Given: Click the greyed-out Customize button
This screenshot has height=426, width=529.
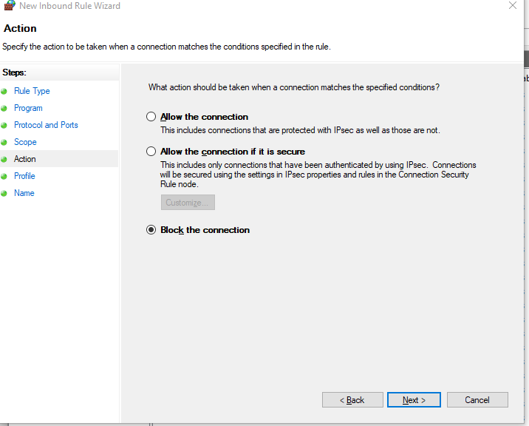Looking at the screenshot, I should tap(188, 203).
